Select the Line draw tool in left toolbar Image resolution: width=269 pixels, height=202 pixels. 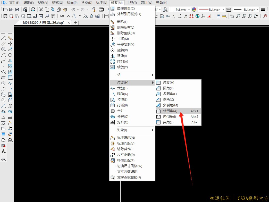click(3, 38)
